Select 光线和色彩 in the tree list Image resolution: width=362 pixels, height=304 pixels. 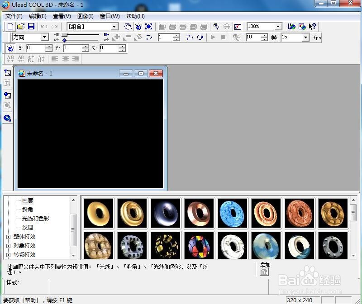click(x=36, y=218)
